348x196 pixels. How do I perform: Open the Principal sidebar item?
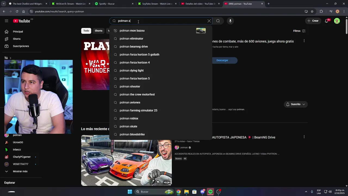pyautogui.click(x=18, y=32)
